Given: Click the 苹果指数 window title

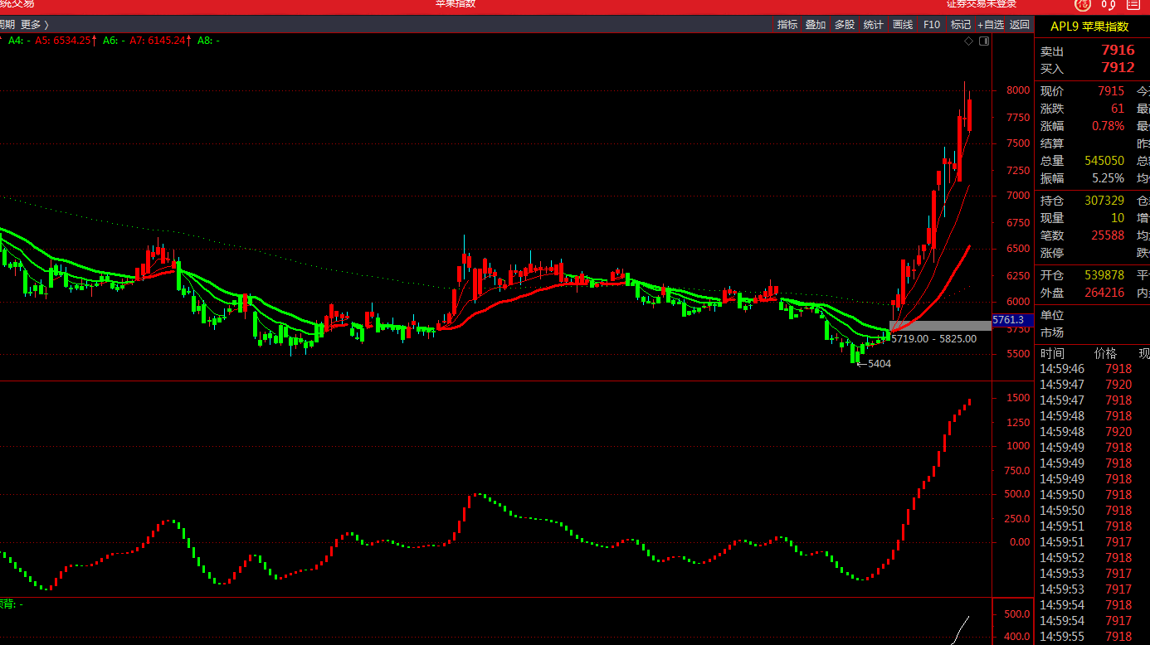Looking at the screenshot, I should tap(456, 4).
